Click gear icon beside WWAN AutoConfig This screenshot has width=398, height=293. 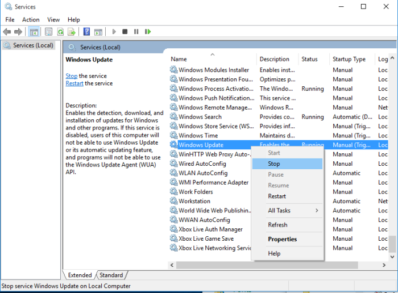point(173,220)
